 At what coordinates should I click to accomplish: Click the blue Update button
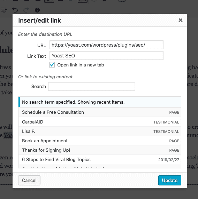pyautogui.click(x=170, y=180)
